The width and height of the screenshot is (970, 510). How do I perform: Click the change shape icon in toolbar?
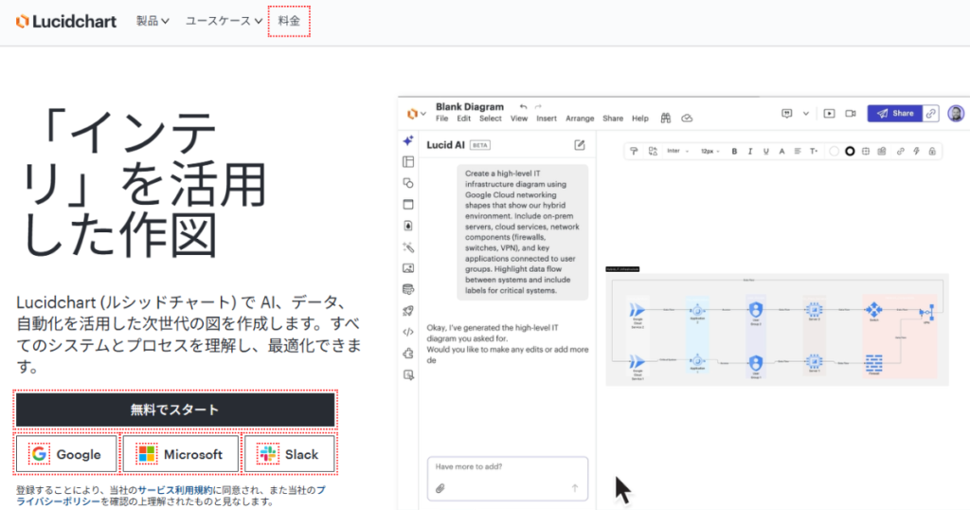653,151
